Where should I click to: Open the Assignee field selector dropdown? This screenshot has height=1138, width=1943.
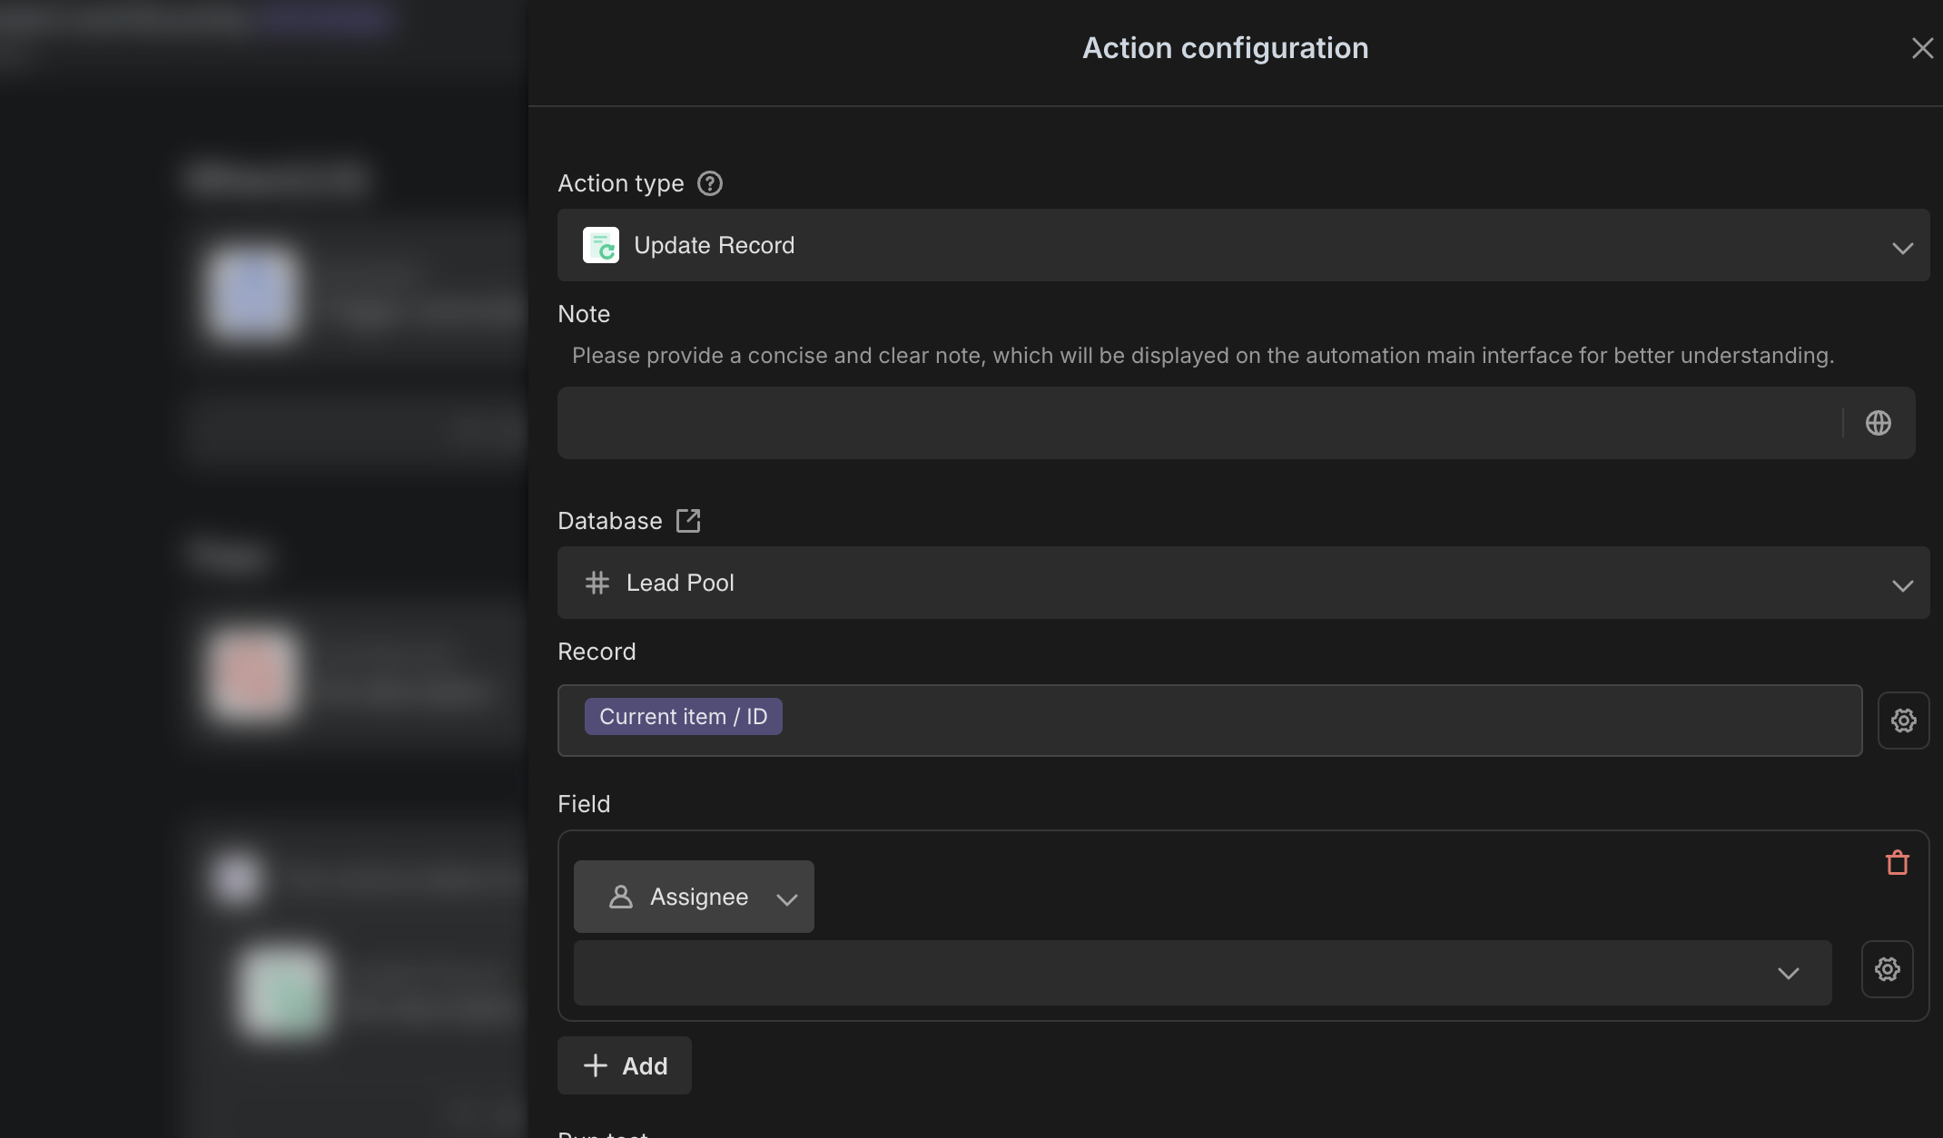click(x=786, y=898)
